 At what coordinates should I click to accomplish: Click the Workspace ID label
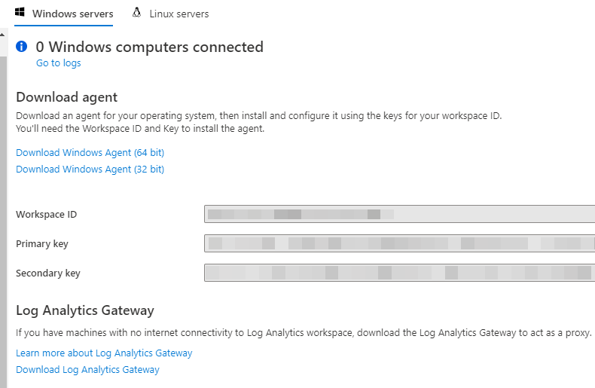point(46,215)
